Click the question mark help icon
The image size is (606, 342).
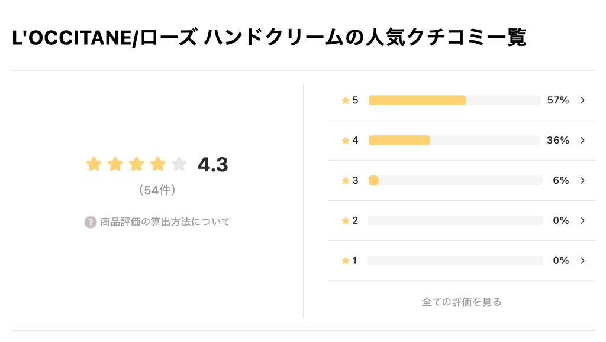(x=89, y=222)
